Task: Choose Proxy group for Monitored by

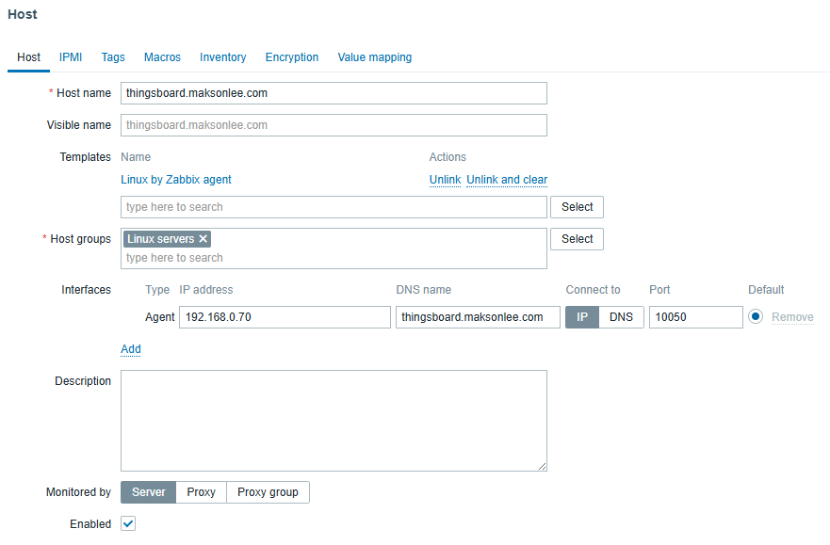Action: click(268, 492)
